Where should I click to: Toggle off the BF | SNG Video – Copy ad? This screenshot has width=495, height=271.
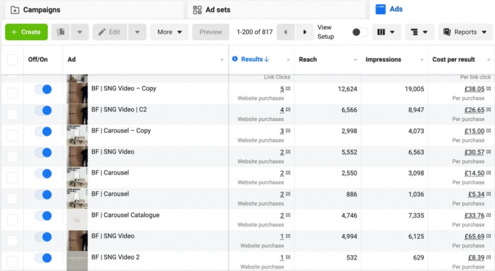tap(43, 89)
